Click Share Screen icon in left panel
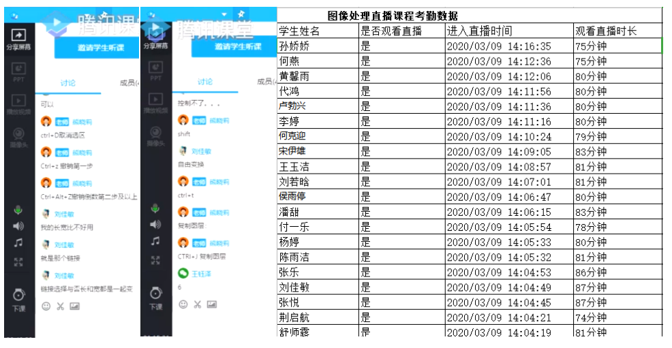Screen dimensions: 672x348 (19, 38)
